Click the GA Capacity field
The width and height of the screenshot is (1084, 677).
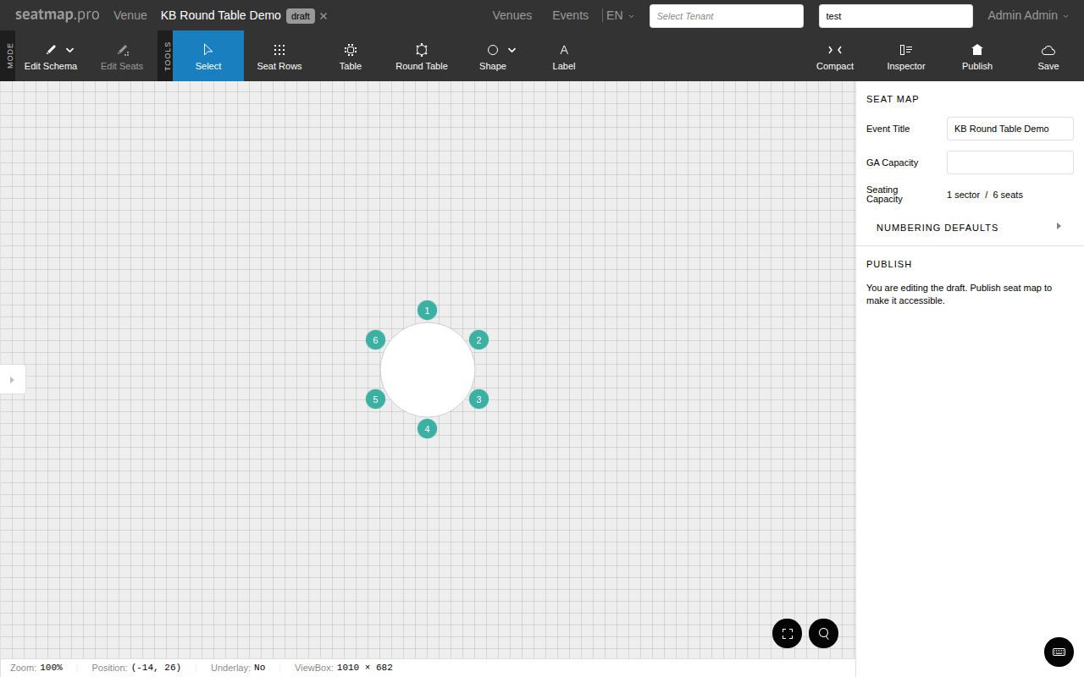tap(1009, 162)
